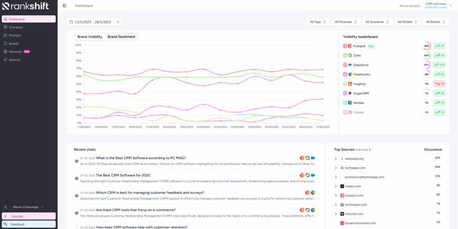Click Hubspot's 66% visibility ring
Screen dimensions: 458x229
(x=426, y=46)
